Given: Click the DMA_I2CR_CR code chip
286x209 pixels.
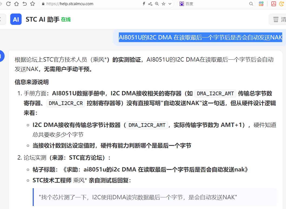Looking at the screenshot, I should pyautogui.click(x=66, y=103).
